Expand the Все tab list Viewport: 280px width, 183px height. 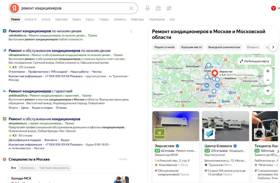pyautogui.click(x=172, y=19)
